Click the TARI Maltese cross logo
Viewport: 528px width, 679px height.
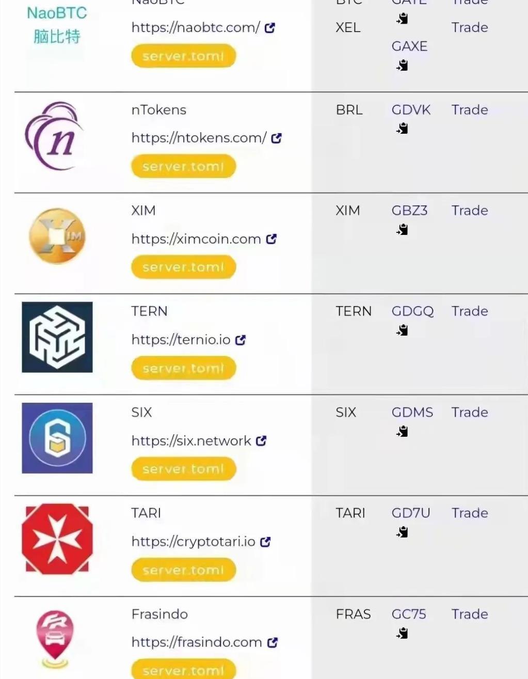[57, 539]
